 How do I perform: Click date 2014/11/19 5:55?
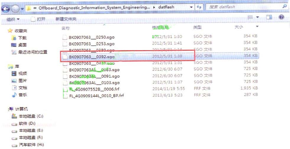coord(169,89)
